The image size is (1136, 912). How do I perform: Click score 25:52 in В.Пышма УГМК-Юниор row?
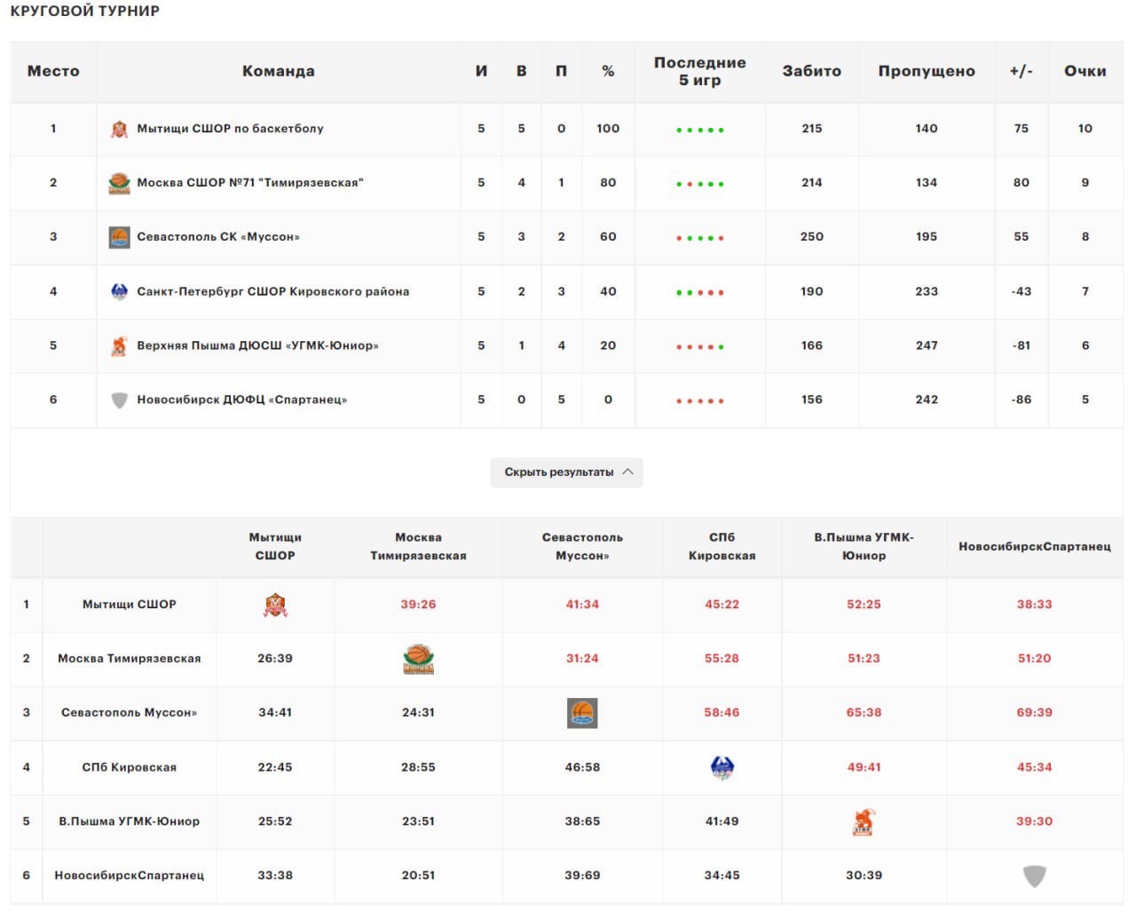coord(275,822)
